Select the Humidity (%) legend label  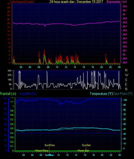pyautogui.click(x=27, y=94)
